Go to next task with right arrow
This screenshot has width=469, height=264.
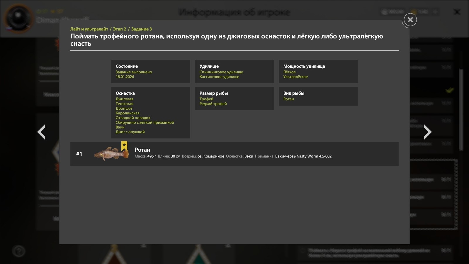point(428,132)
